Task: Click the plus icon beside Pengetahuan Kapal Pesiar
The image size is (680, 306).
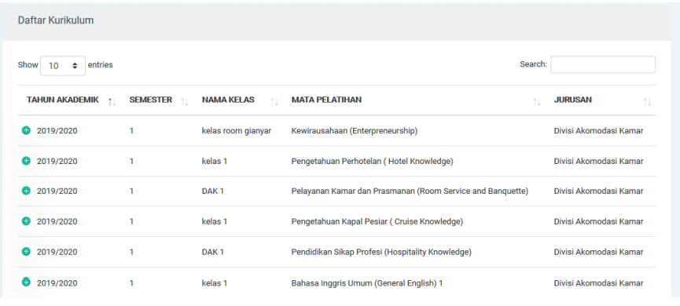Action: [26, 220]
